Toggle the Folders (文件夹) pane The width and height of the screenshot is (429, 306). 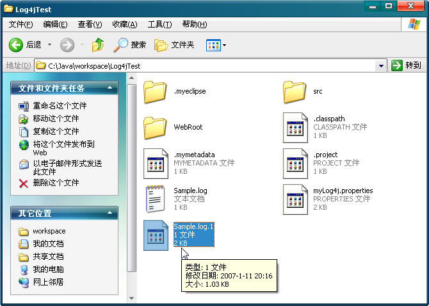174,45
